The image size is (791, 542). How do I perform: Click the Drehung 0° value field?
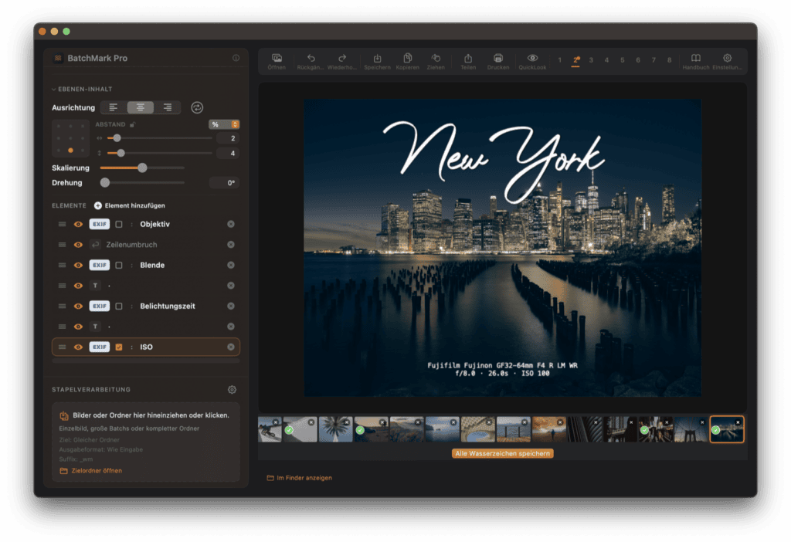coord(225,182)
